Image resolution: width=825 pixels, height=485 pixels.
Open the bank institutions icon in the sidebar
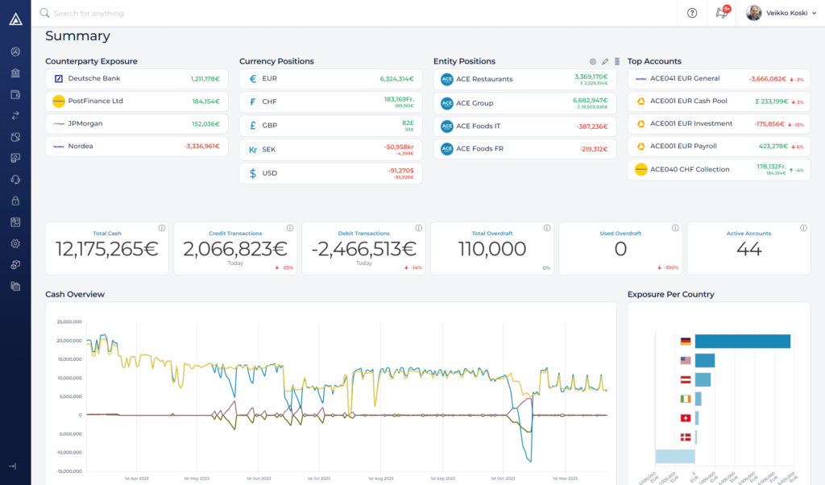click(15, 73)
